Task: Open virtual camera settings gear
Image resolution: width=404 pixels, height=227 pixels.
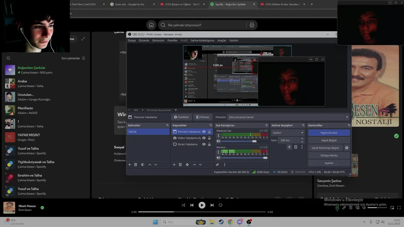Action: point(347,148)
